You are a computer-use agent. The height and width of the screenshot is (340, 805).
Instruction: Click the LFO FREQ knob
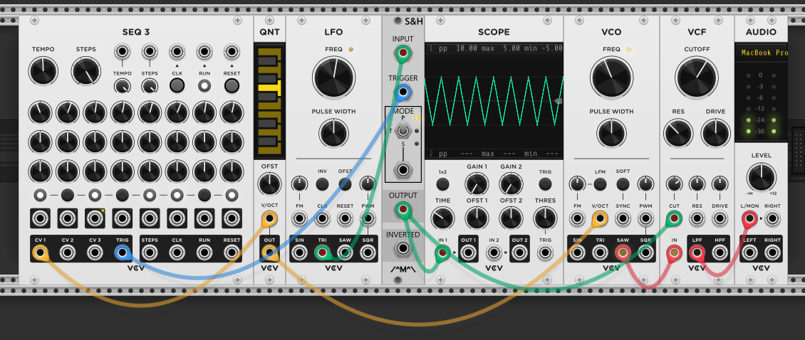tap(333, 78)
